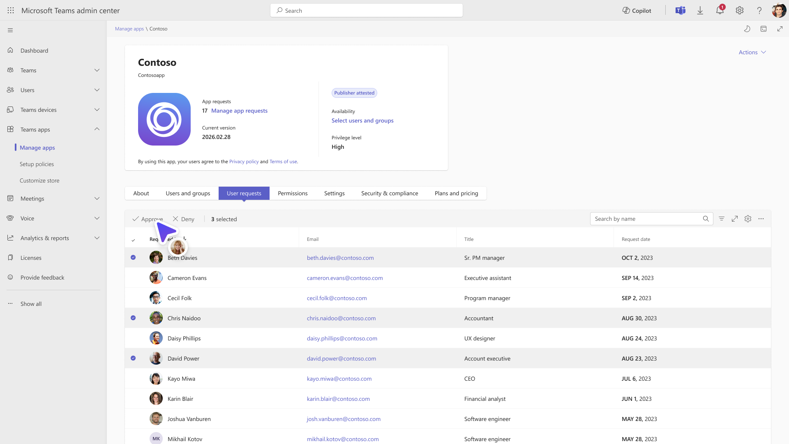Approve the selected requests

tap(148, 219)
